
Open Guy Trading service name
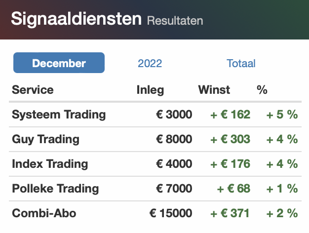[45, 139]
